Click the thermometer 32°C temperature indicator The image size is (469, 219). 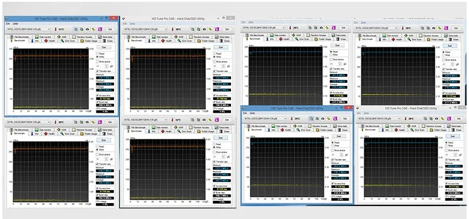176,120
